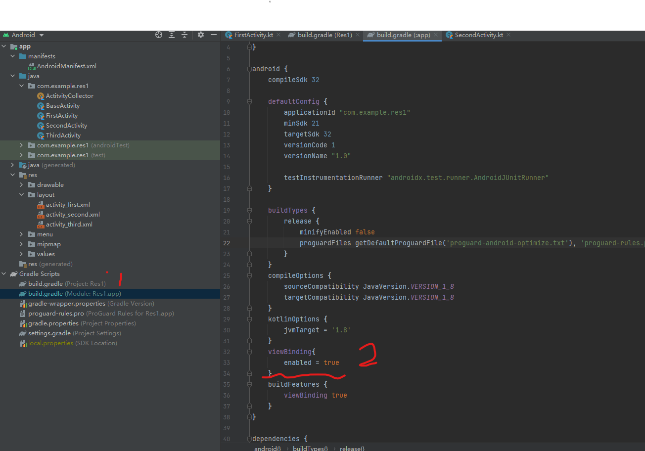Collapse the manifests folder
645x451 pixels.
13,56
